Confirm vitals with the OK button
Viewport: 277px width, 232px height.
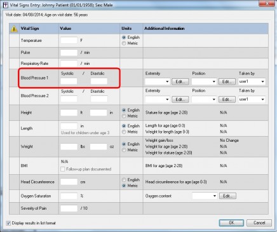coord(231,223)
